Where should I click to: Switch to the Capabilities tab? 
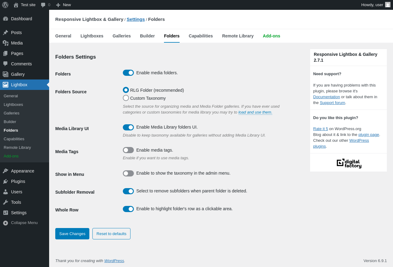[x=201, y=36]
